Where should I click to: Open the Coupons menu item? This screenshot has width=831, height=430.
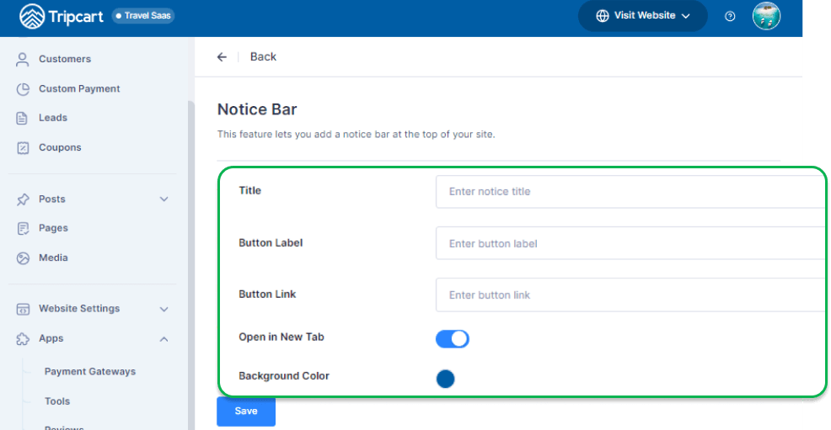[60, 147]
